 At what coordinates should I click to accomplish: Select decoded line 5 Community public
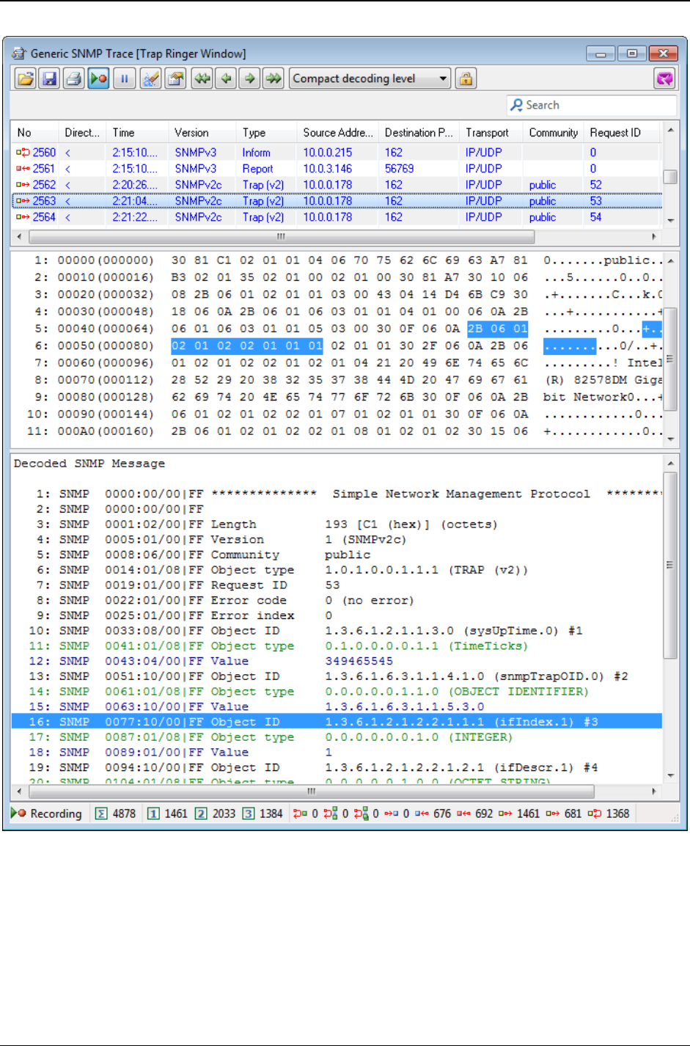(x=337, y=555)
